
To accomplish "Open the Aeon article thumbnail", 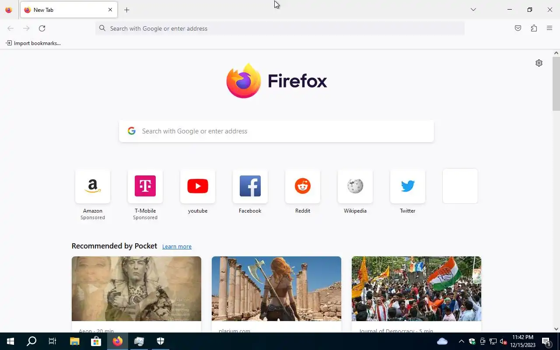I will (136, 289).
